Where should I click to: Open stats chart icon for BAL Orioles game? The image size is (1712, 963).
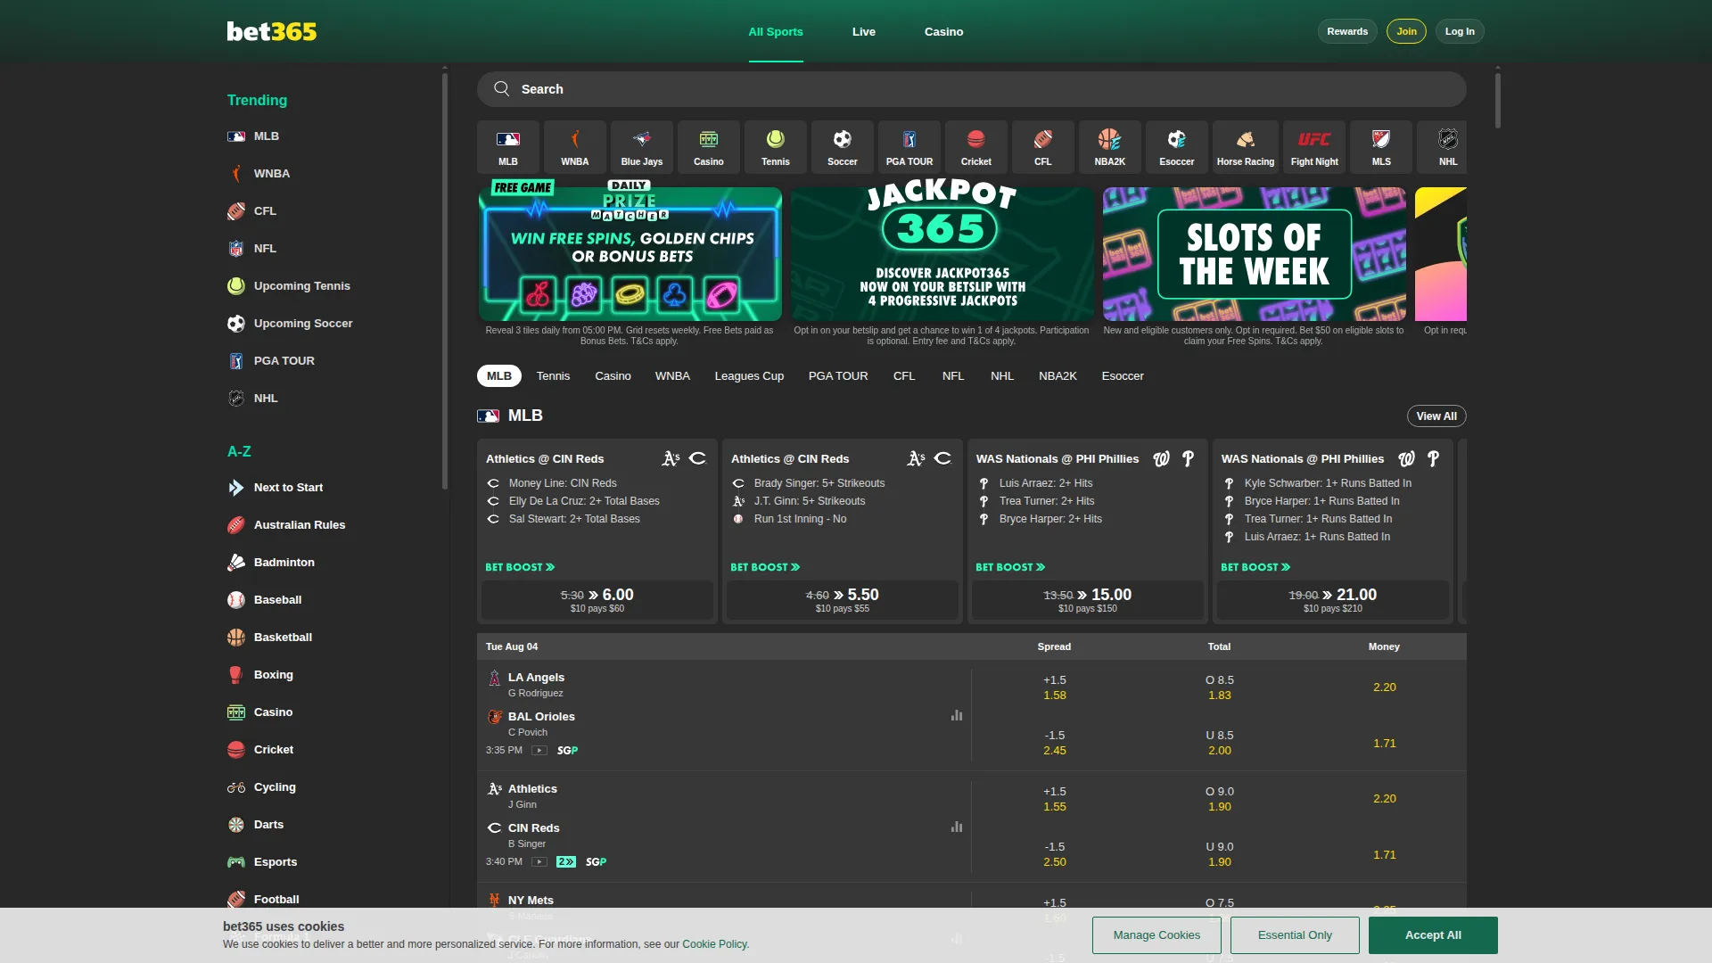pos(957,715)
